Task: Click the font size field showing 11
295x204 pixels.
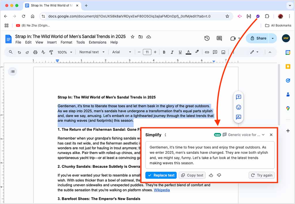Action: tap(147, 52)
